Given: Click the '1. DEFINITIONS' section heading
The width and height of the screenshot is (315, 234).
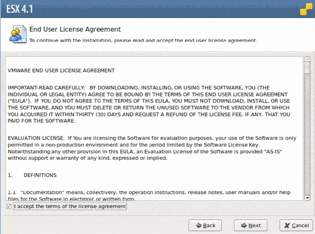Looking at the screenshot, I should point(32,175).
